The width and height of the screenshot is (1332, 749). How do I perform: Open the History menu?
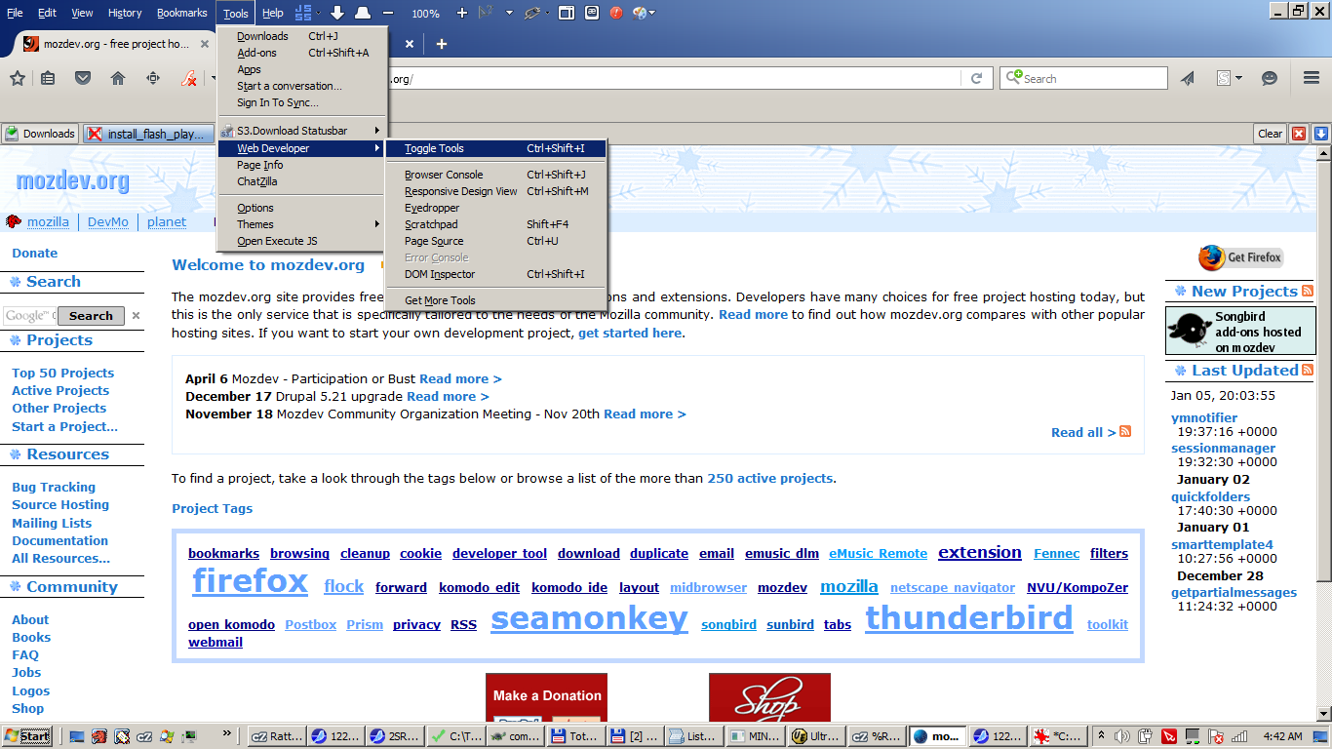coord(125,13)
